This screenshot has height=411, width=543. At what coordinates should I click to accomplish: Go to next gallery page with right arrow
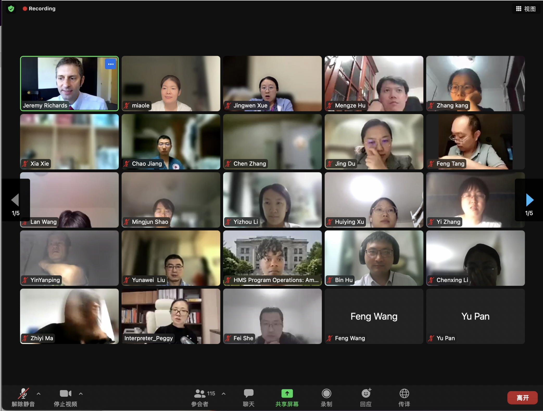(x=529, y=200)
